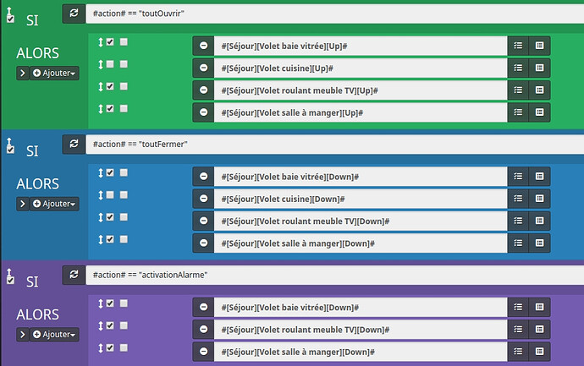Screen dimensions: 584x366
Task: Open action list for Volet baie vitrée Up
Action: coord(518,46)
